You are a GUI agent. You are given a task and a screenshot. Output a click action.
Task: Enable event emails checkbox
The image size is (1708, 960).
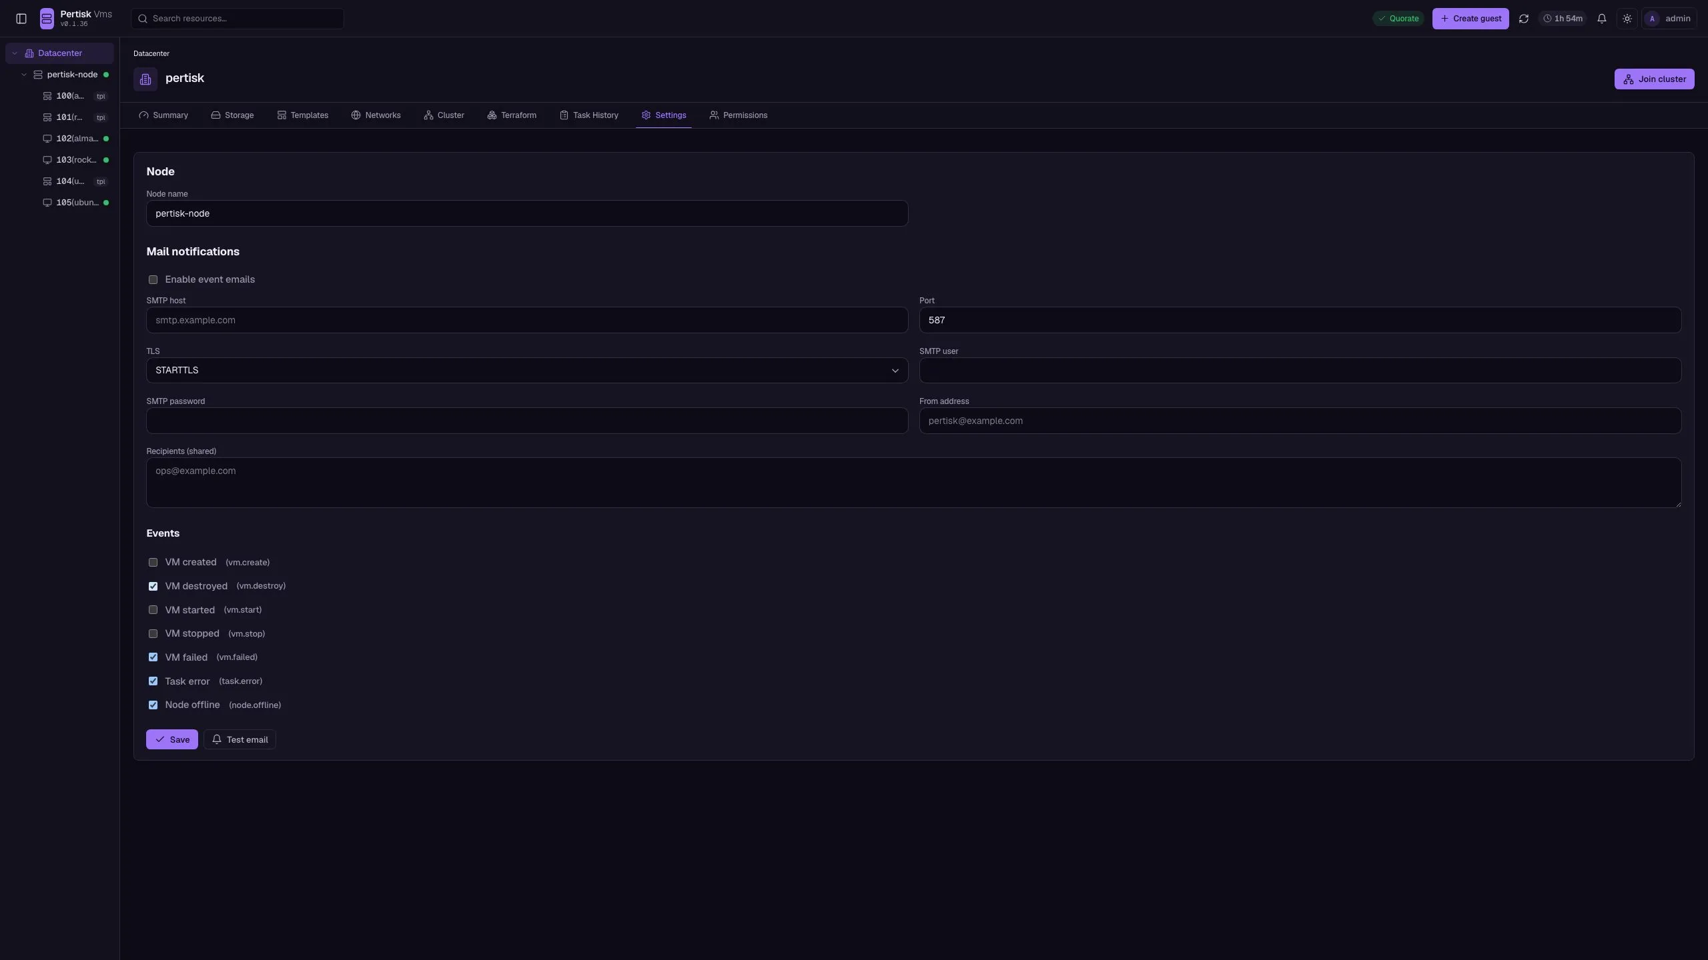[153, 280]
